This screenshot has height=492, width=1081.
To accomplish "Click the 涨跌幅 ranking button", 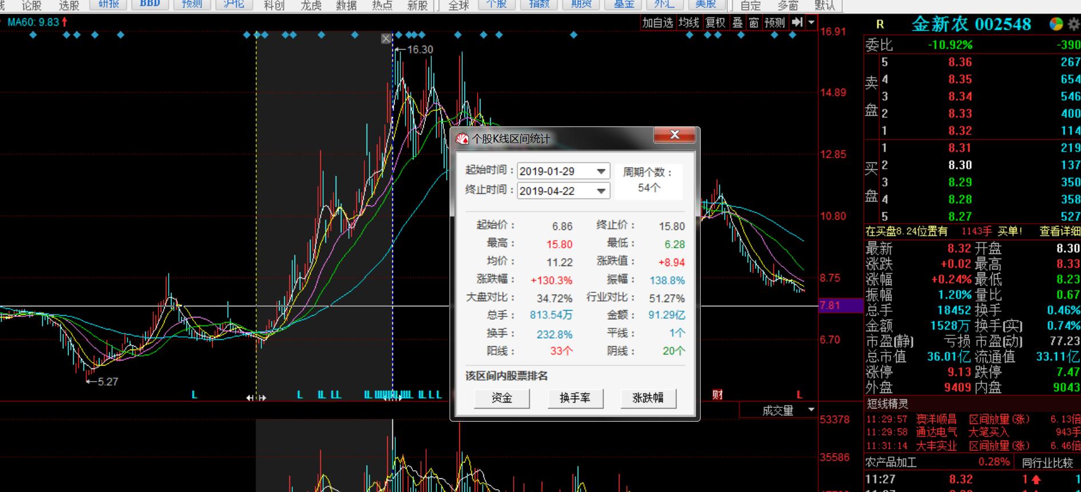I will [x=648, y=398].
